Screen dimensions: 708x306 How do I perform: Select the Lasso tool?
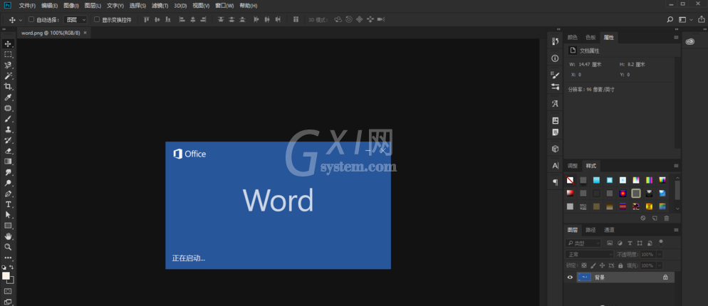8,65
